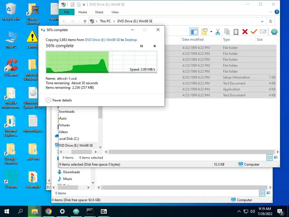This screenshot has height=217, width=289.
Task: Open the CCleaner desktop shortcut
Action: 11,67
